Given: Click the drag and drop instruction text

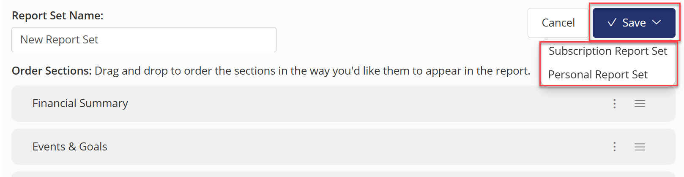Looking at the screenshot, I should click(x=312, y=71).
